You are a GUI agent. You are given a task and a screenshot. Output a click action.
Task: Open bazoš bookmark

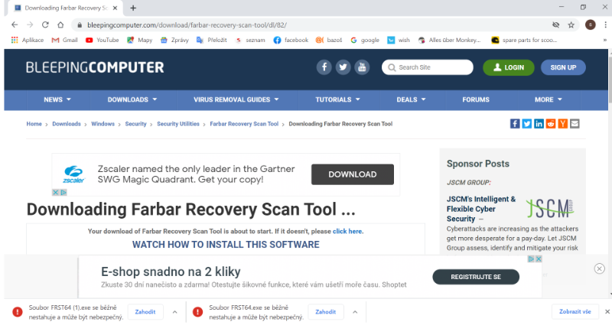(x=329, y=40)
